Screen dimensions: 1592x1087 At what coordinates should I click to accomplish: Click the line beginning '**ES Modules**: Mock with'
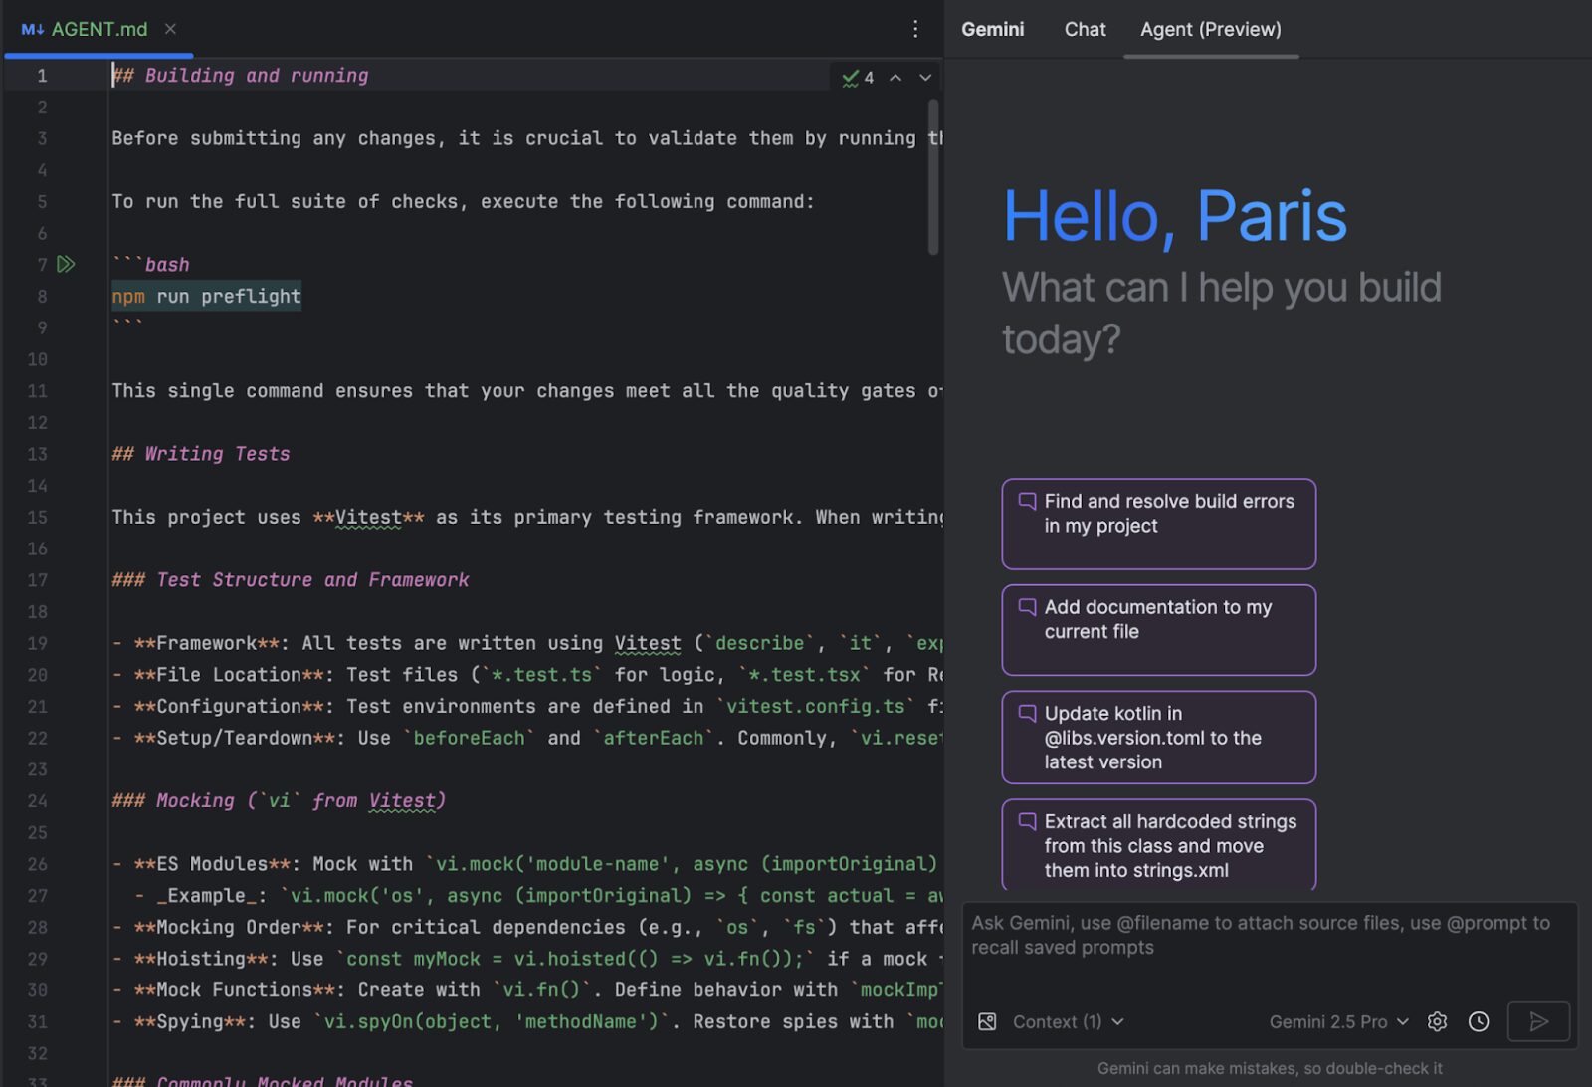point(524,864)
